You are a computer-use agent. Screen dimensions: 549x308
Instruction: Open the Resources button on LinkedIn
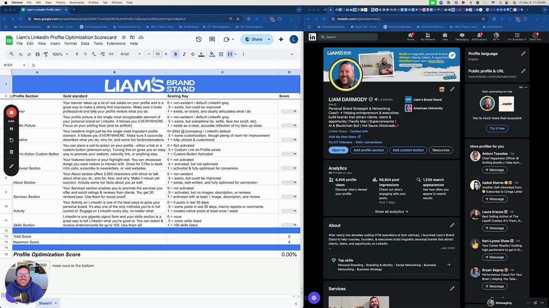click(440, 150)
